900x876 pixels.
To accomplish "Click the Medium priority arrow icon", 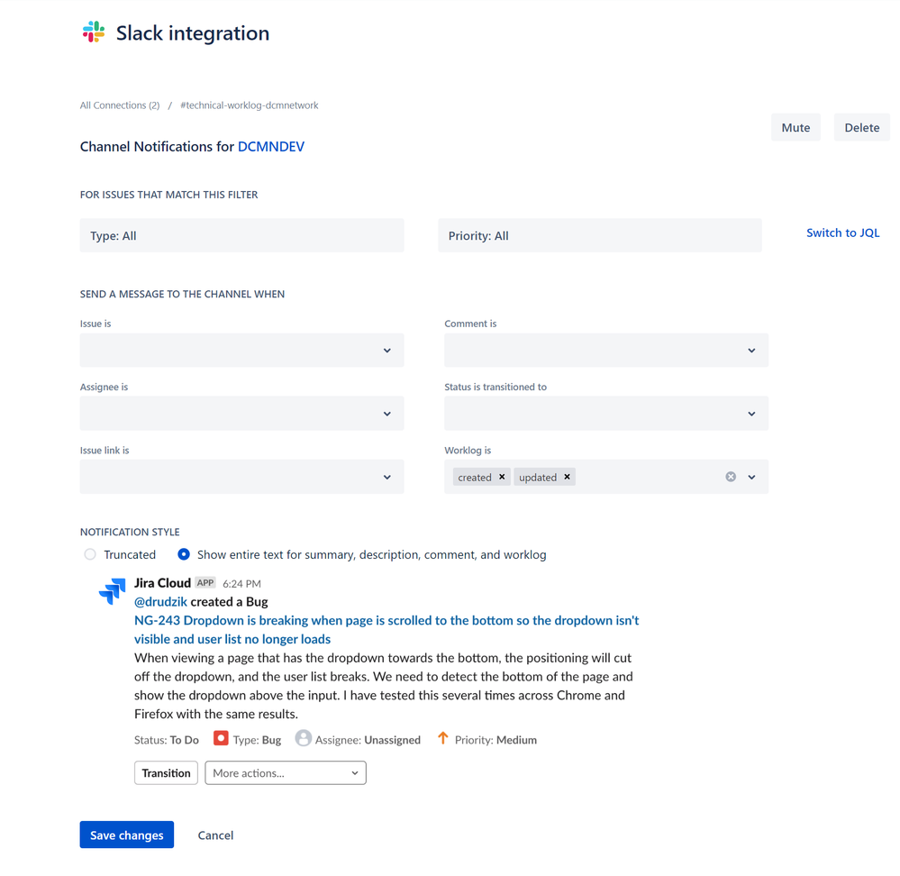I will click(x=442, y=737).
